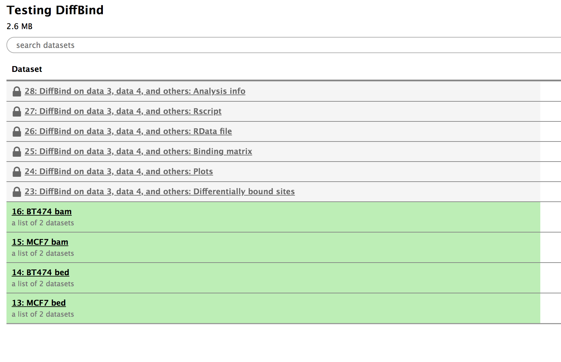The width and height of the screenshot is (561, 362).
Task: Expand the BT474 bam collection
Action: click(x=41, y=211)
